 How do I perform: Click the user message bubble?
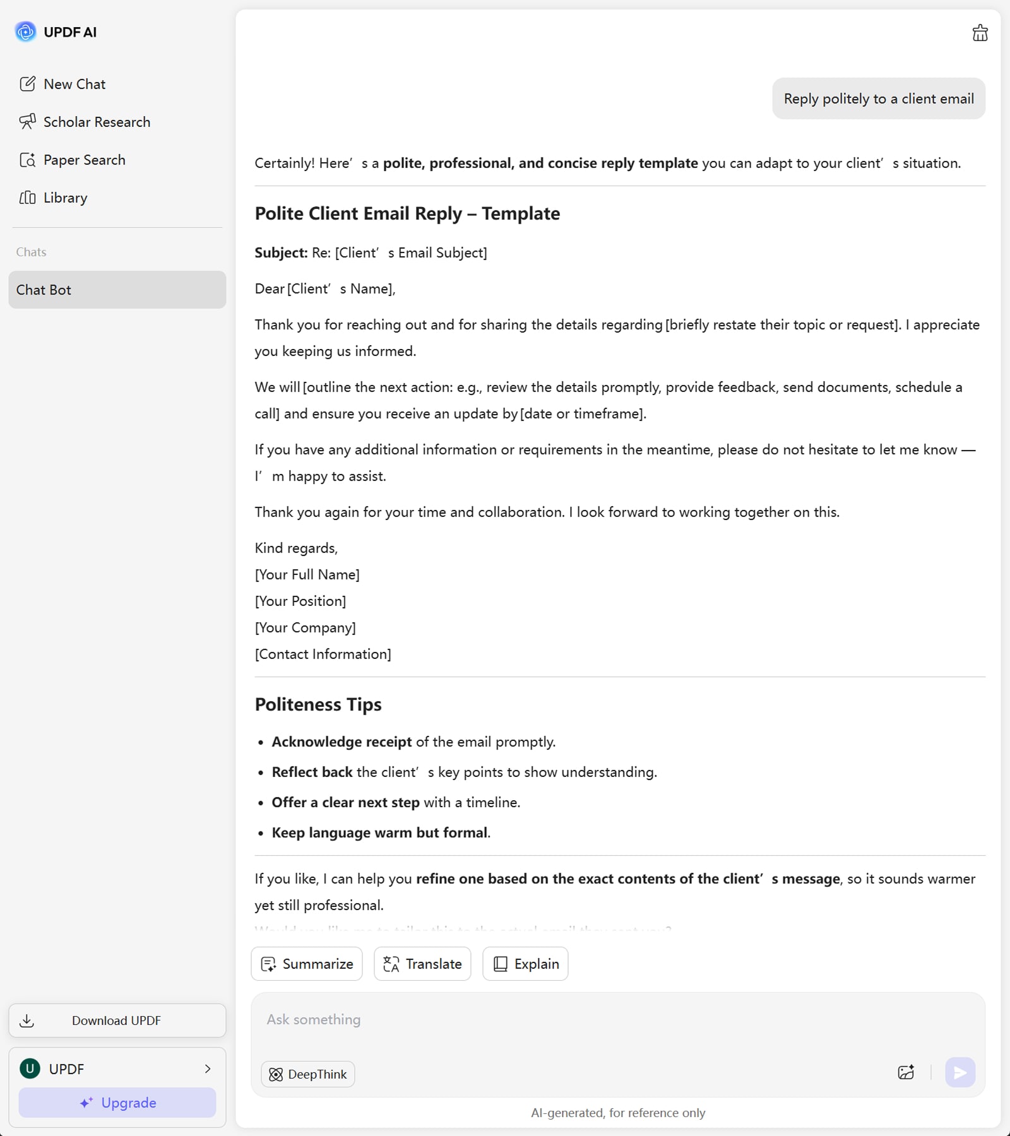tap(878, 98)
